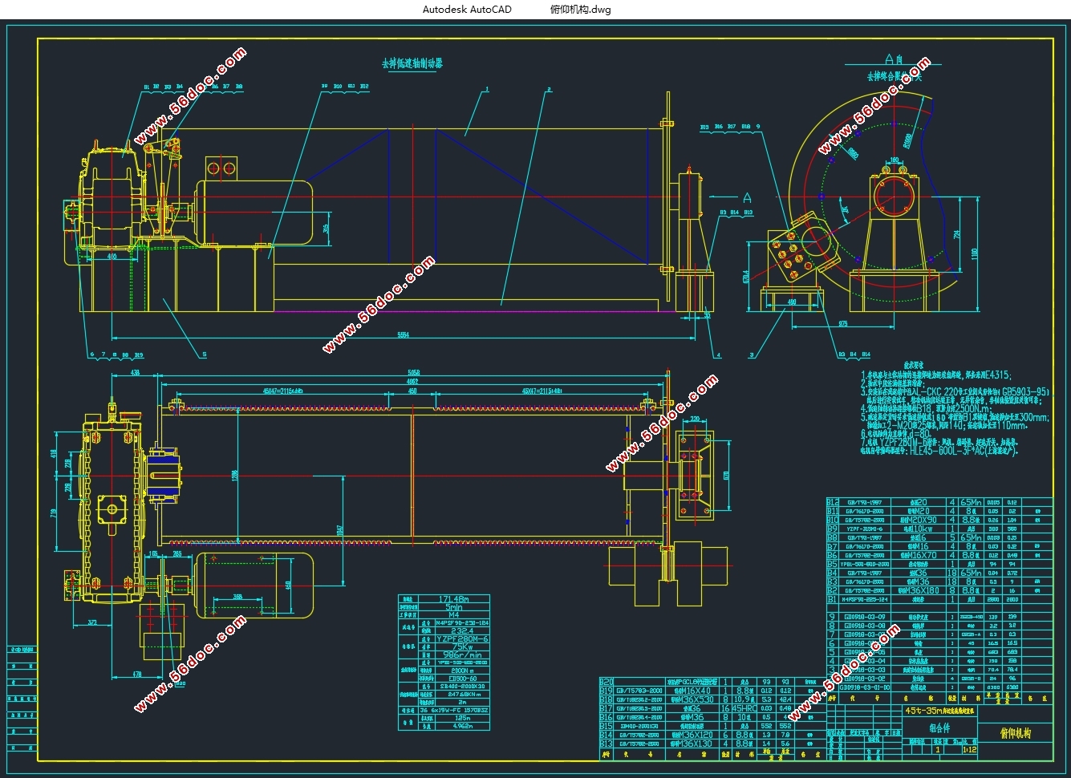Click the 组合件 label in title block

[x=939, y=728]
